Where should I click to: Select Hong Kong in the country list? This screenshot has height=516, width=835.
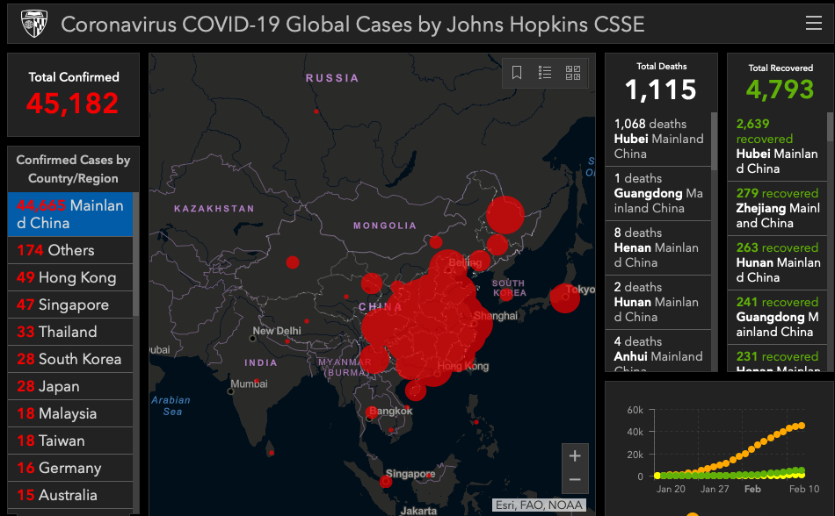click(x=70, y=277)
